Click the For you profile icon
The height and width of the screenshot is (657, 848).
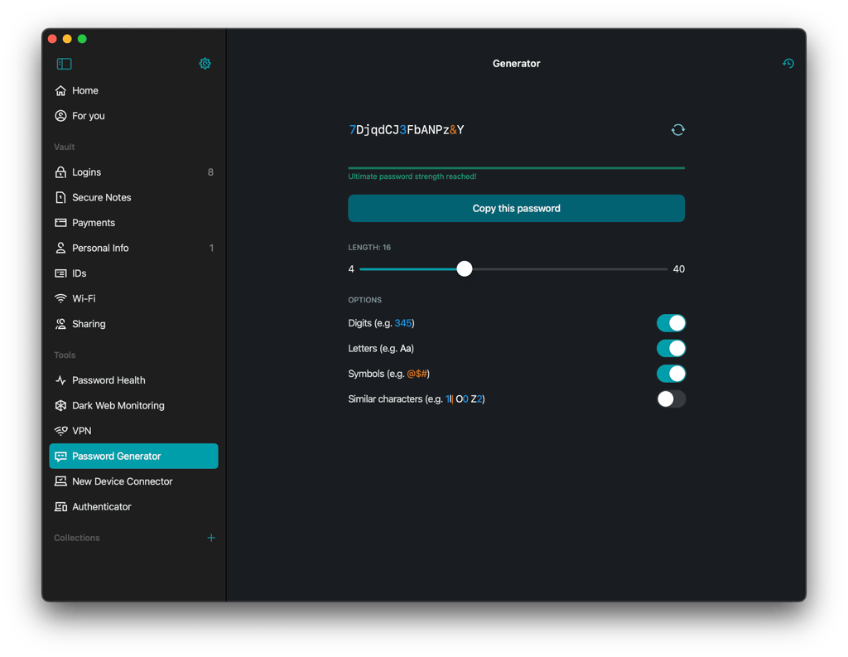(x=60, y=116)
